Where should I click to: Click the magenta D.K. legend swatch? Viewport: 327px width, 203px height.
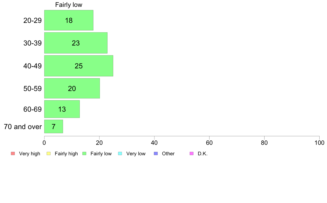coord(192,153)
